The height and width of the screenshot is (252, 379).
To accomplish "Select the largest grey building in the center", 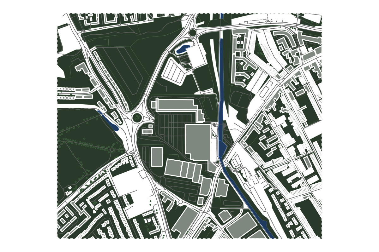I will click(198, 142).
